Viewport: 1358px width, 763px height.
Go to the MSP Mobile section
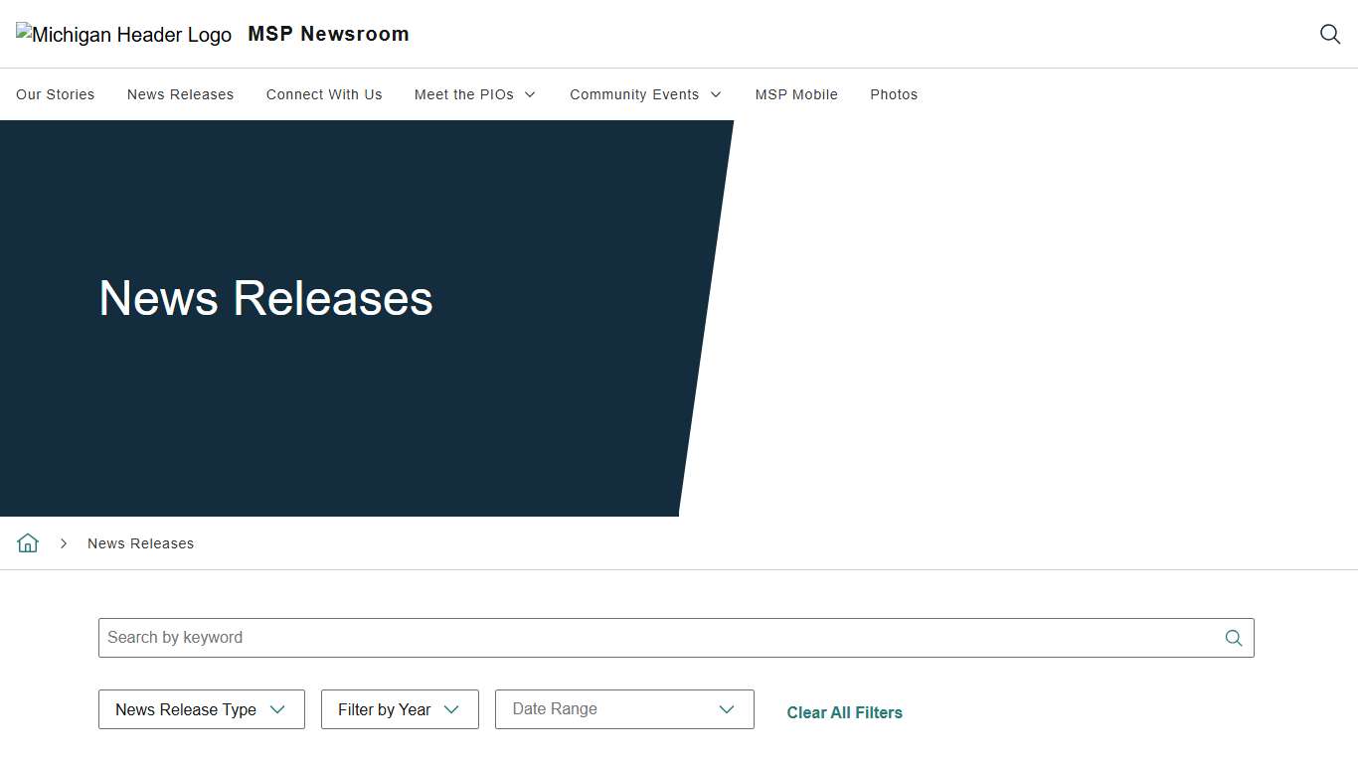click(796, 94)
